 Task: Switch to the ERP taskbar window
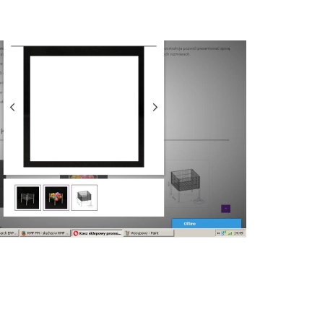pos(9,233)
